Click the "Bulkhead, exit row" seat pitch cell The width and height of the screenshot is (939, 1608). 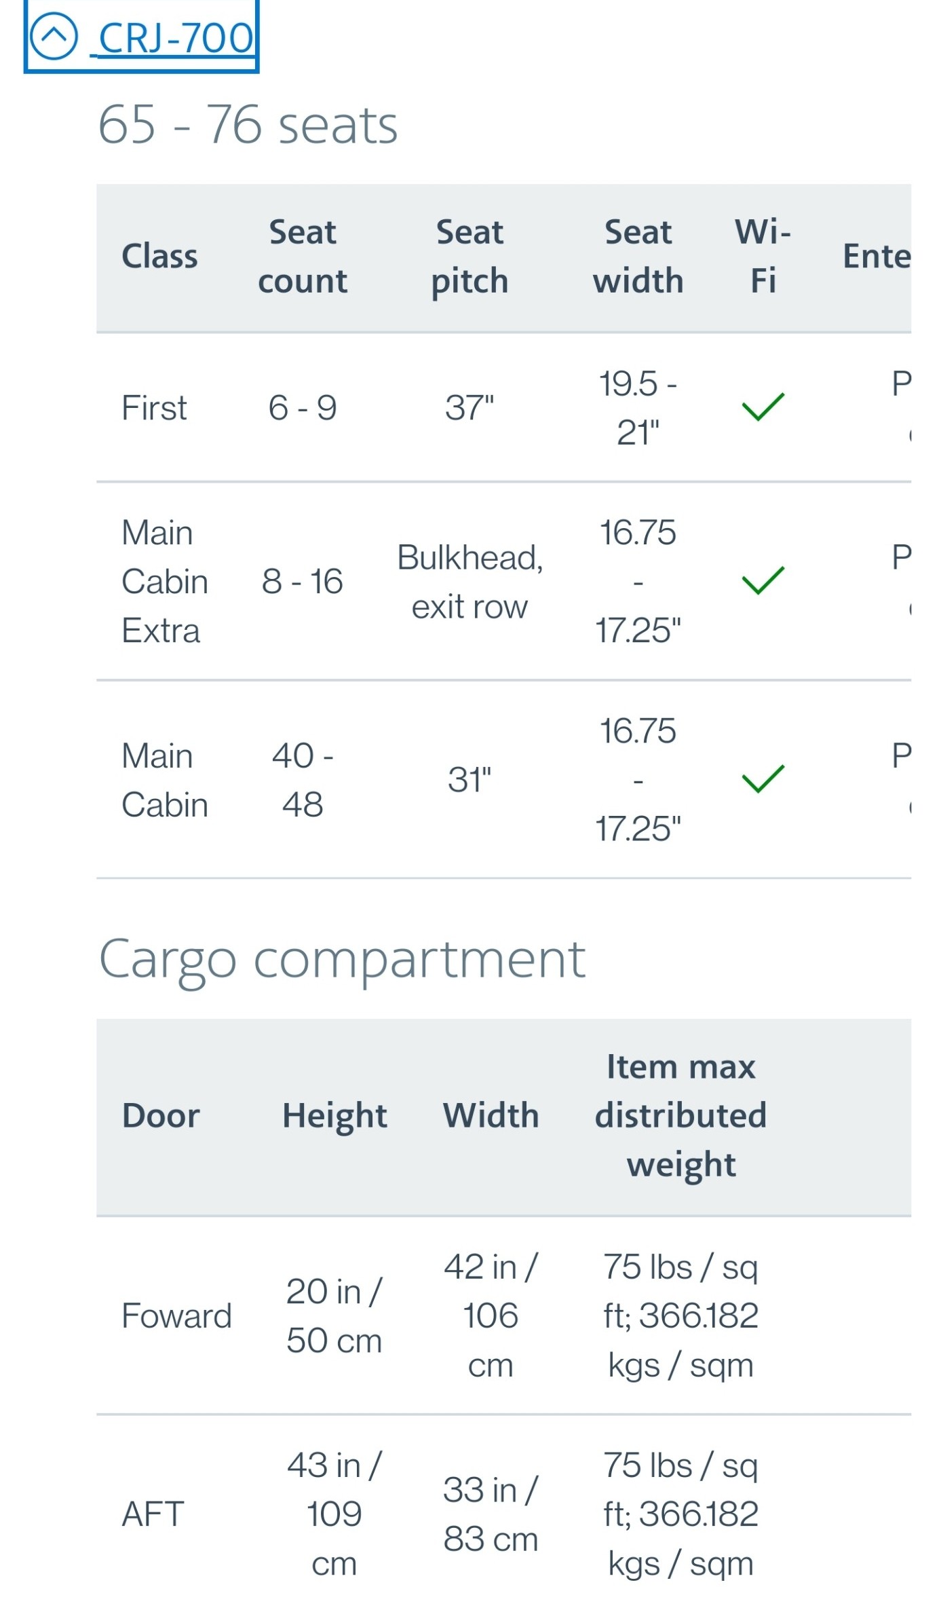coord(469,582)
